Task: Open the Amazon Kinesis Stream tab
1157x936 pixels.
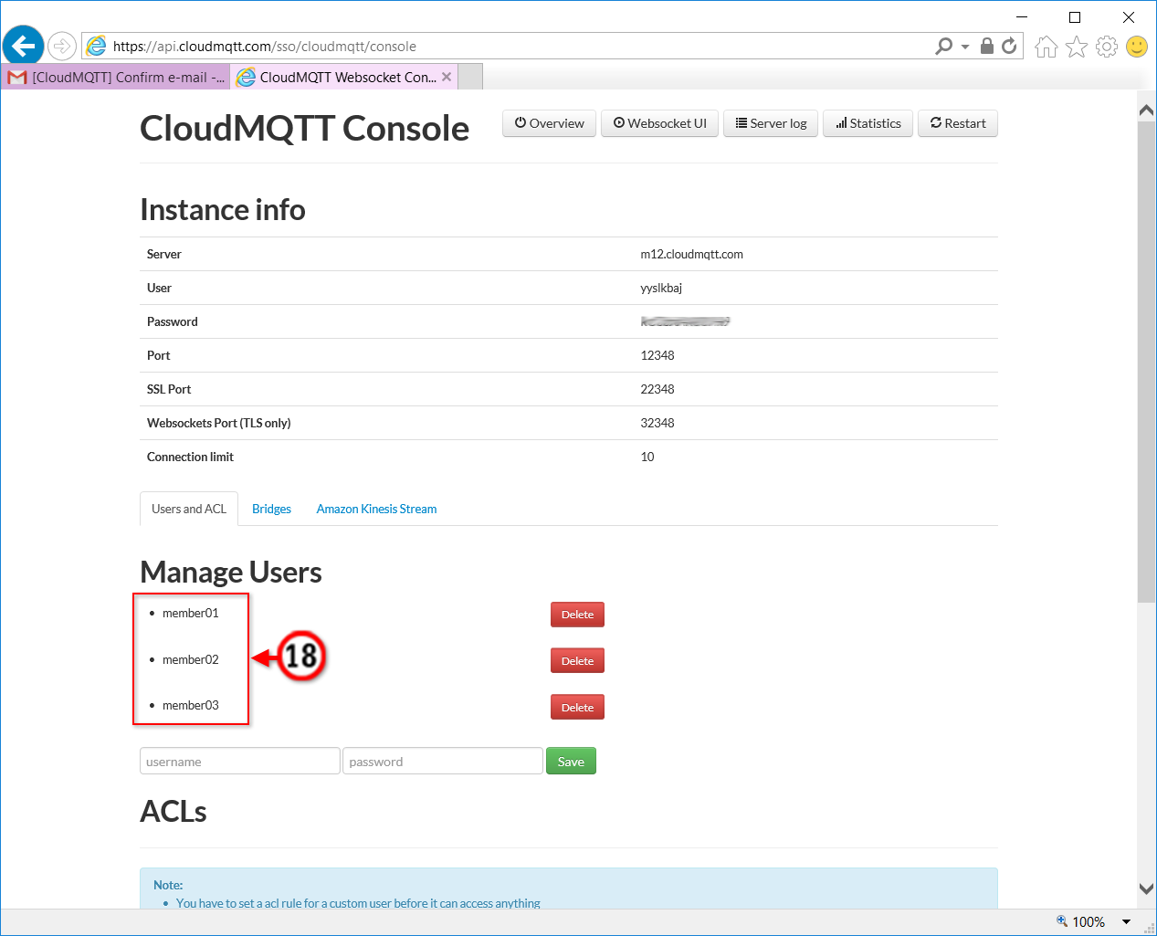Action: [x=376, y=509]
